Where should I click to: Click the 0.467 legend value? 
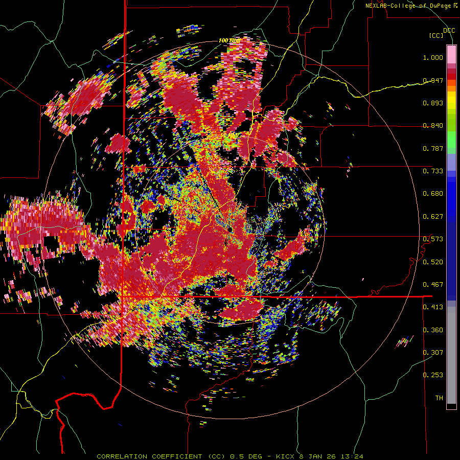point(433,285)
